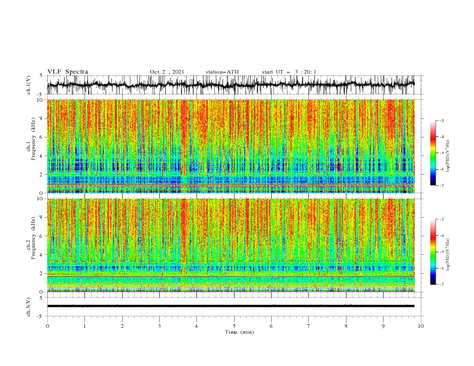Select the "start UT = 3 :20: 1" text

[x=289, y=72]
